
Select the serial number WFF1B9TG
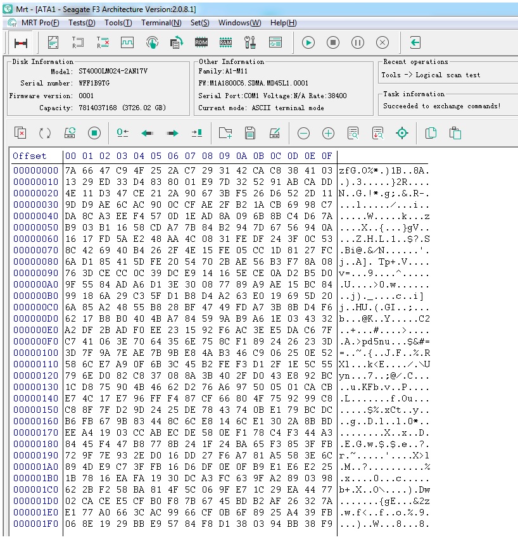[x=94, y=83]
